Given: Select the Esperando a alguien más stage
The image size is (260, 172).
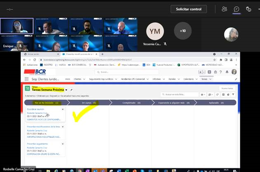Looking at the screenshot, I should click(174, 103).
